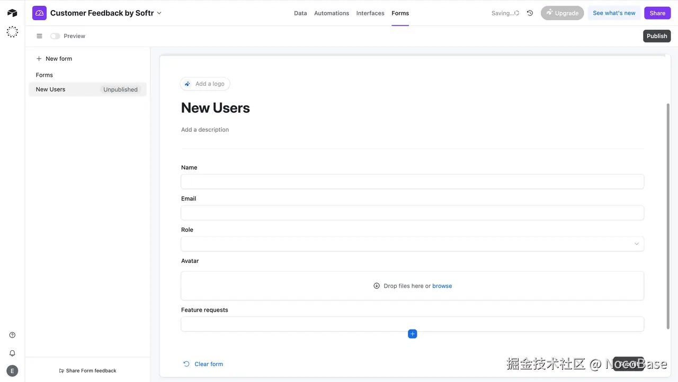The width and height of the screenshot is (678, 382).
Task: Click browse to upload an Avatar file
Action: point(442,286)
